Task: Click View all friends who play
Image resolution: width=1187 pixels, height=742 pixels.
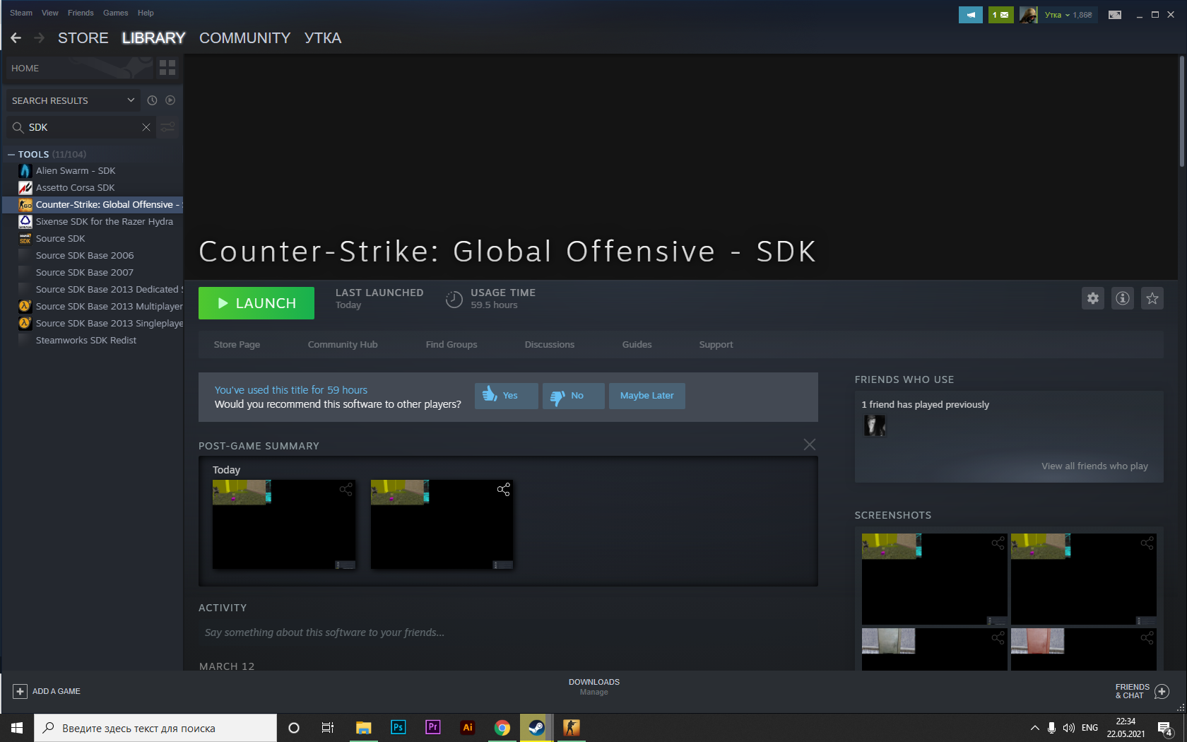Action: click(1094, 466)
